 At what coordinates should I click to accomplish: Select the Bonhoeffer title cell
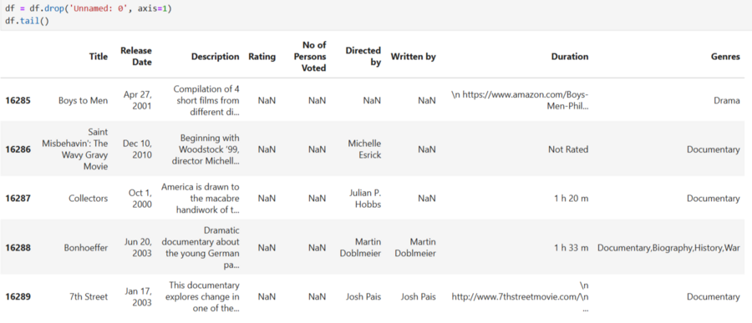point(86,248)
